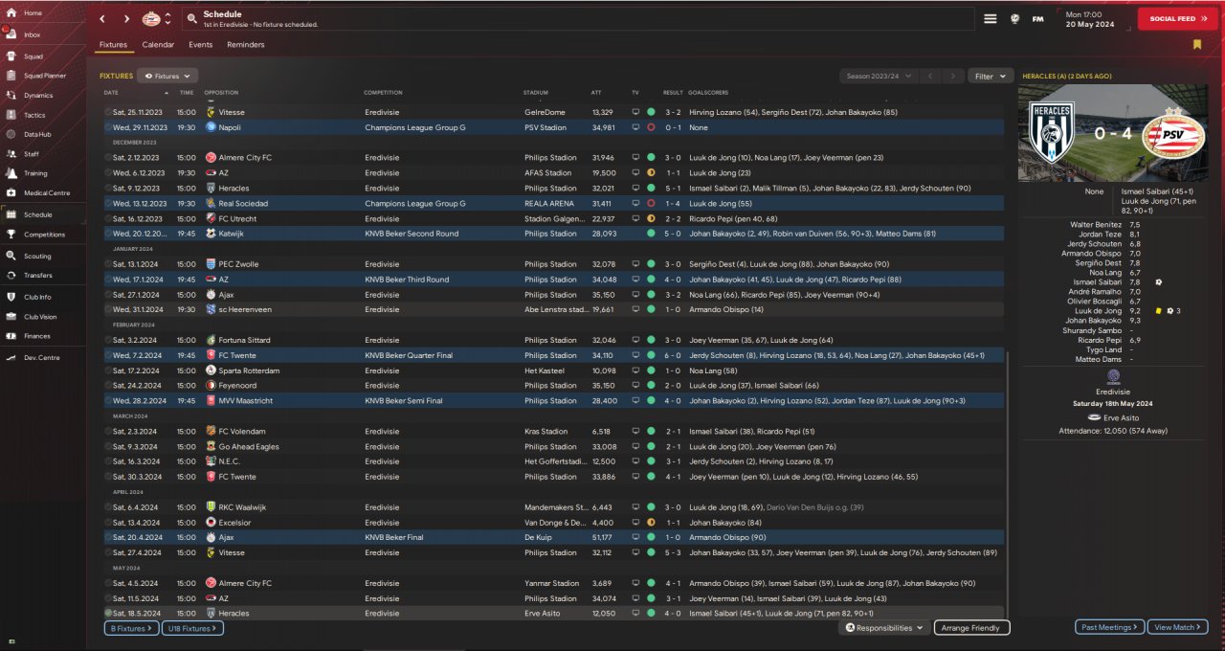This screenshot has width=1225, height=651.
Task: Expand the Season 2023/24 dropdown
Action: click(878, 76)
